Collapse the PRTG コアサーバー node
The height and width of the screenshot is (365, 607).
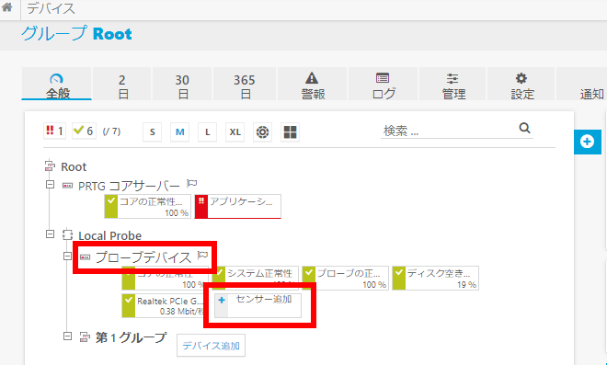point(50,185)
